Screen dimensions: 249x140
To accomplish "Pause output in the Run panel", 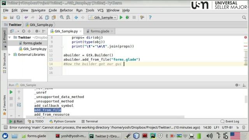I will 11,105.
